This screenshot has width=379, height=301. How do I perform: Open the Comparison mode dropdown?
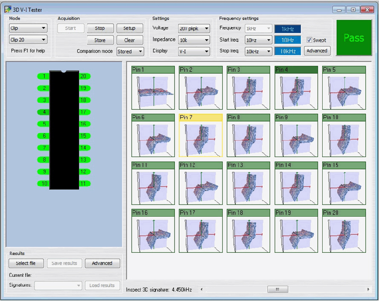pos(130,52)
